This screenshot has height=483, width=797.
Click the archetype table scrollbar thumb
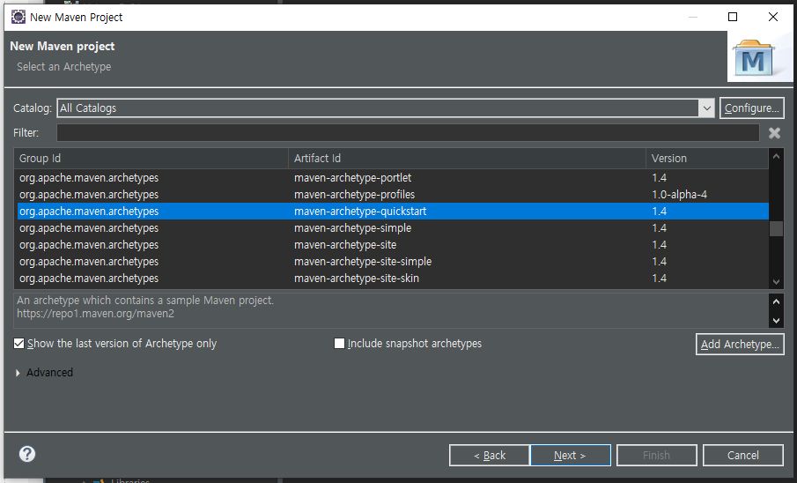tap(776, 228)
